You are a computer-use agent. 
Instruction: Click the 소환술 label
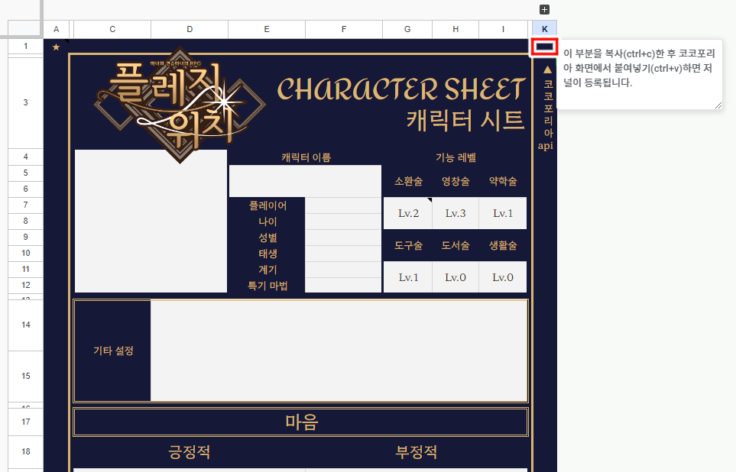tap(408, 181)
